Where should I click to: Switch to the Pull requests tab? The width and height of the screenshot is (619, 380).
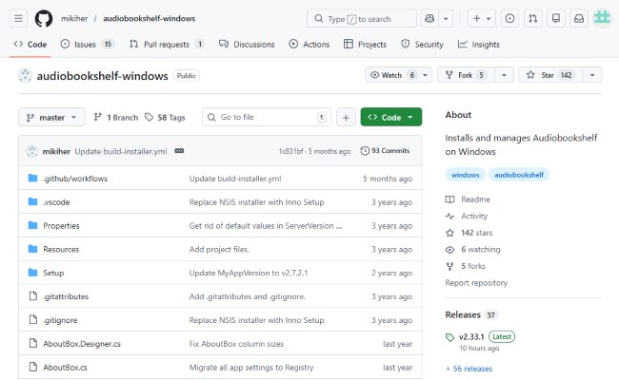point(167,45)
